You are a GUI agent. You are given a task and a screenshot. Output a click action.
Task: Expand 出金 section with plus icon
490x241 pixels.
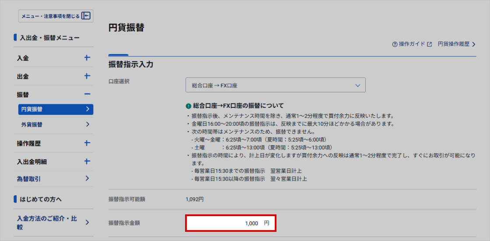(87, 76)
